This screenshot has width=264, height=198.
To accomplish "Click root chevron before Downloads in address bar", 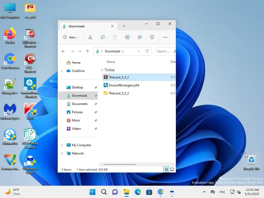I will [102, 51].
